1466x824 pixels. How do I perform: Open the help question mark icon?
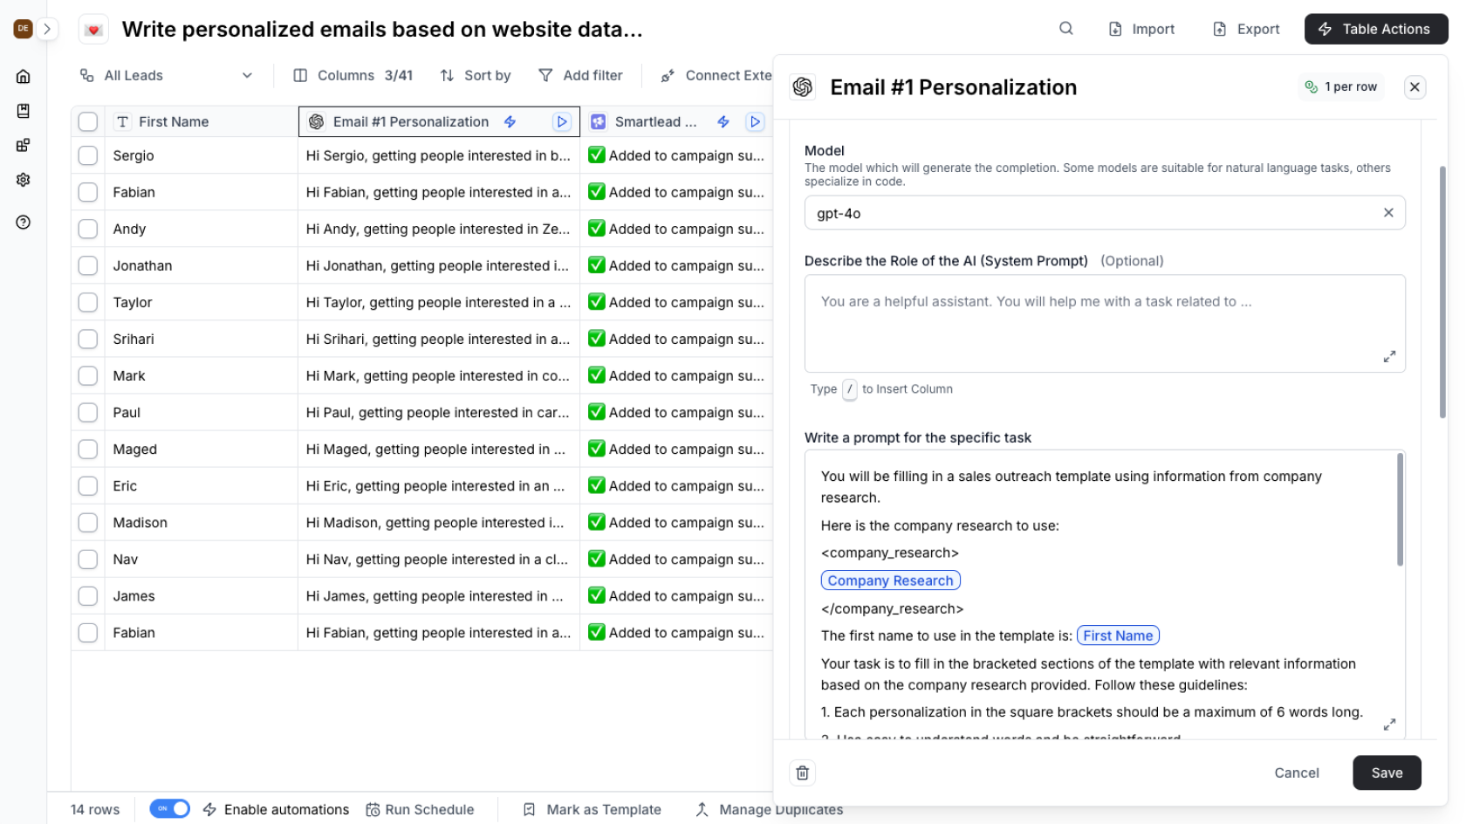click(24, 222)
